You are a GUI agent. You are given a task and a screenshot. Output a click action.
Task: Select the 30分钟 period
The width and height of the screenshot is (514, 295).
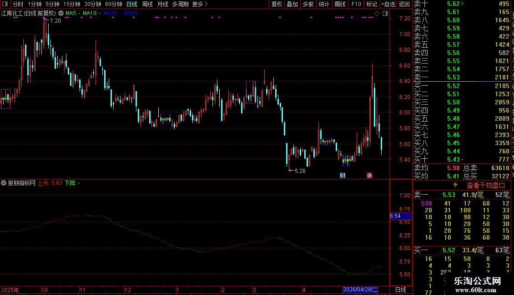coord(92,4)
